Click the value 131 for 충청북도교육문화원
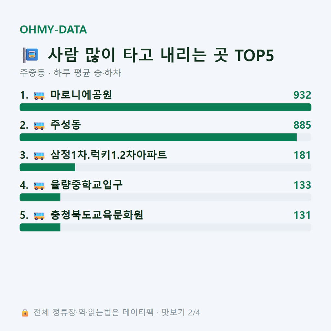 (x=302, y=215)
